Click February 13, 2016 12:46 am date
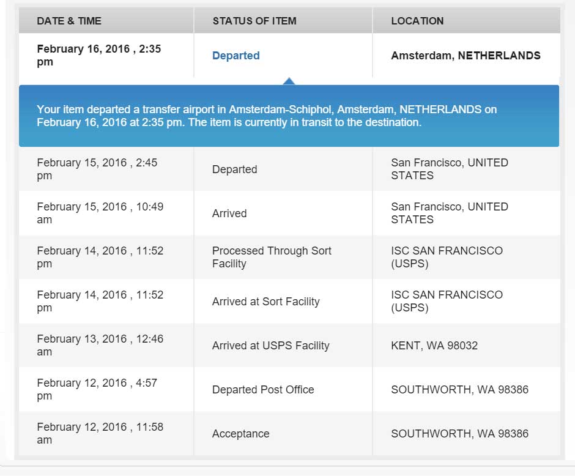The width and height of the screenshot is (575, 476). (100, 345)
